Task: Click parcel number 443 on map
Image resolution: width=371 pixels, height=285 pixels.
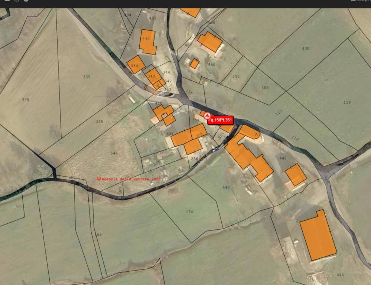Action: (226, 187)
